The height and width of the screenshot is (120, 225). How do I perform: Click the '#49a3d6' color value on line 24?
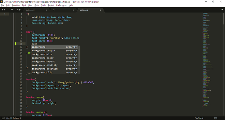88,82
